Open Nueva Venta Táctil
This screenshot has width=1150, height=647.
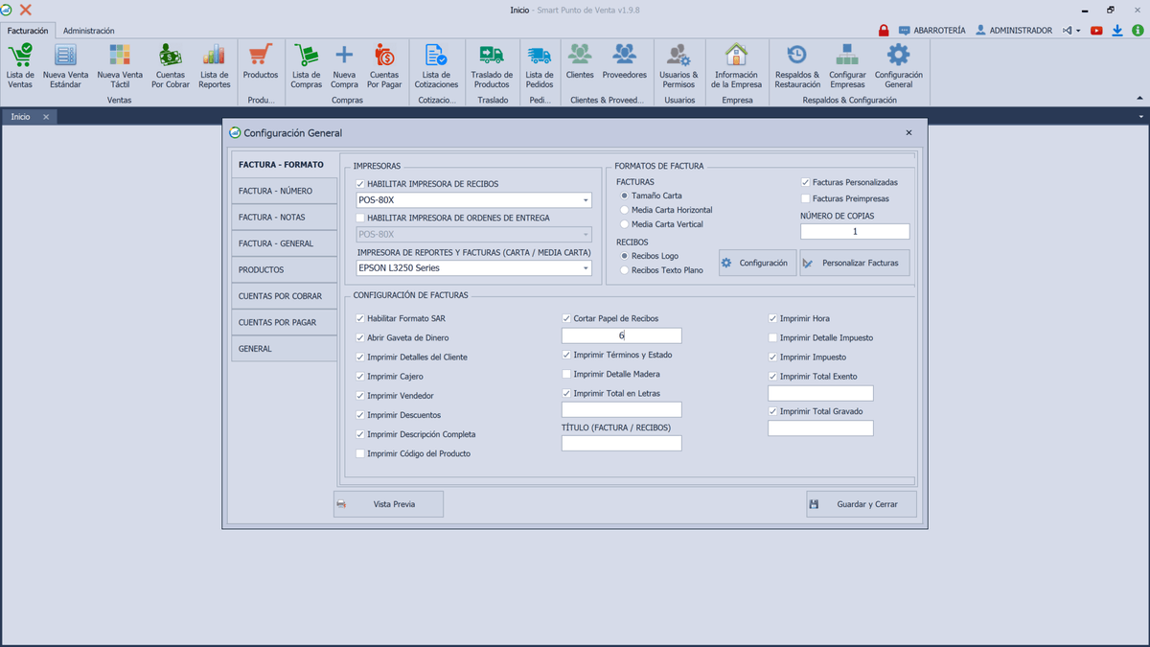[x=120, y=66]
